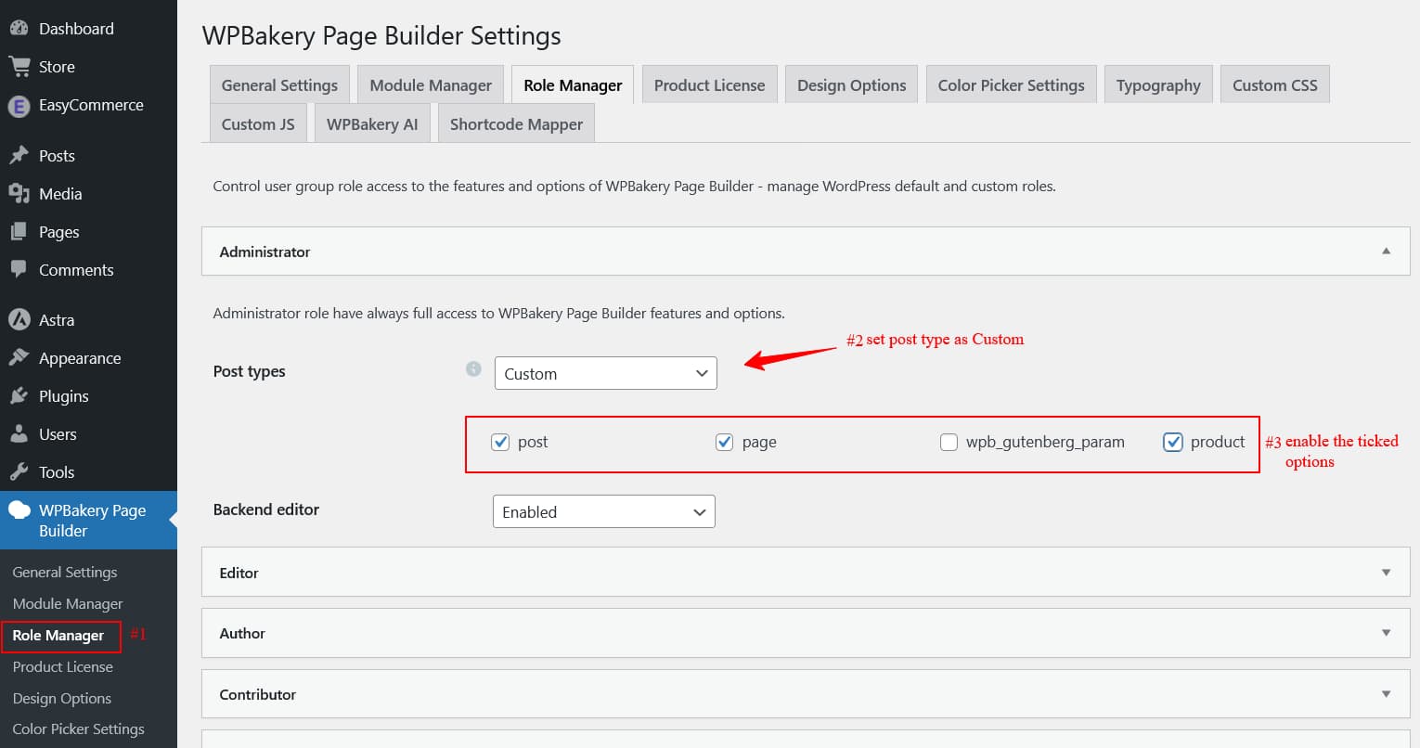
Task: Click the Post types info tooltip icon
Action: 473,368
